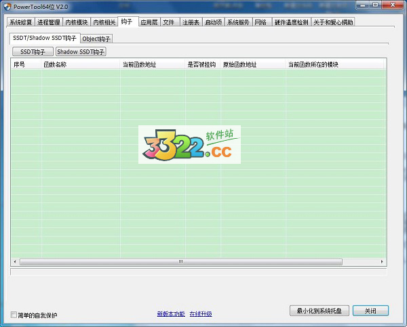Click the horizontal scrollbar left arrow
The image size is (407, 327).
tap(15, 262)
